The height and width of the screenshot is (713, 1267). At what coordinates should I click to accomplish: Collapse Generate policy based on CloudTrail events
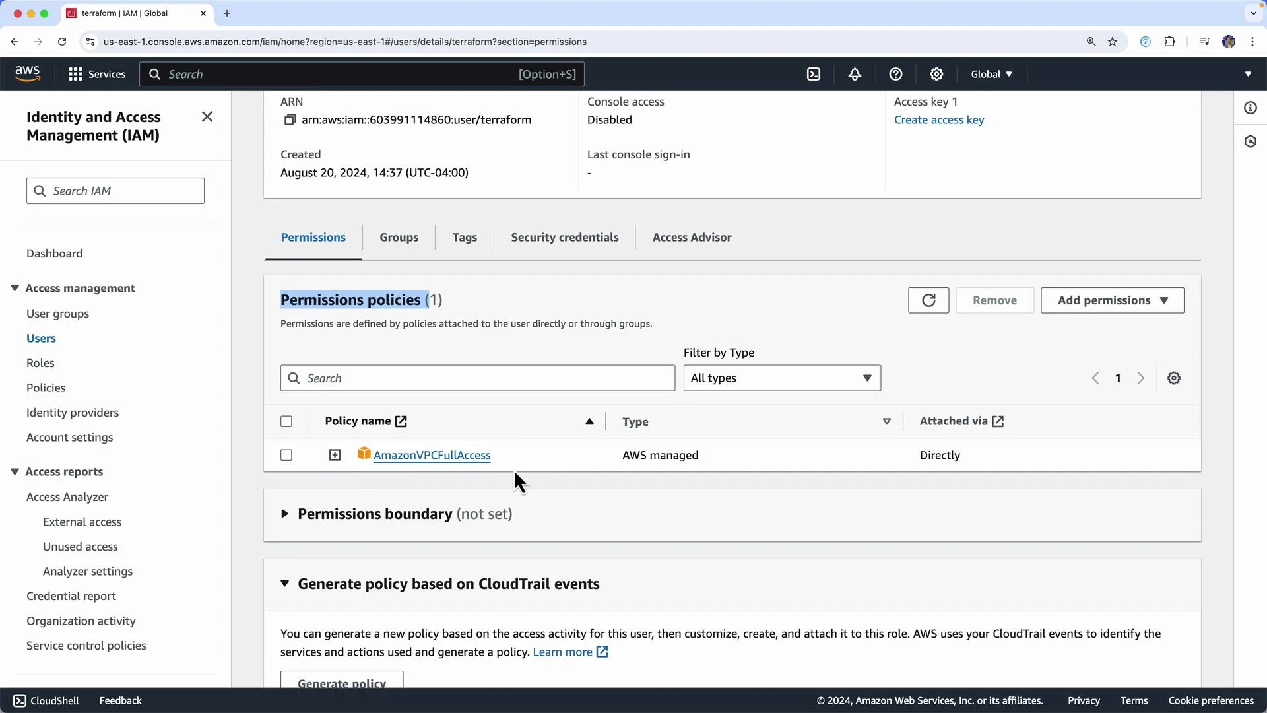[284, 584]
